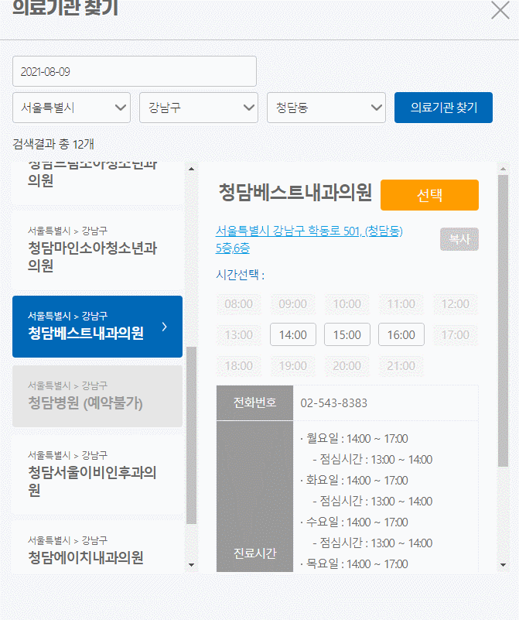Click the detail panel scroll-down arrow
The width and height of the screenshot is (519, 620).
503,564
